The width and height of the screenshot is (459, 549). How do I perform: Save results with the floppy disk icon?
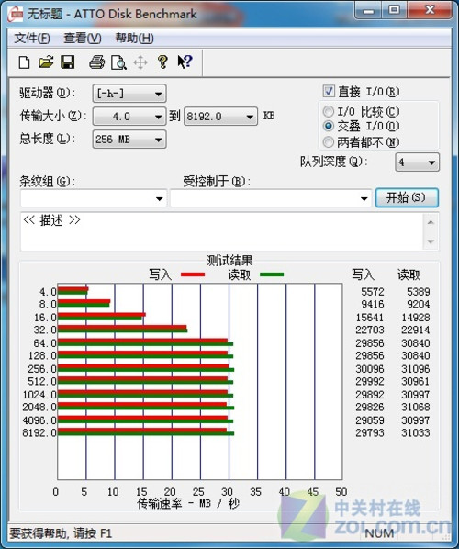[68, 62]
